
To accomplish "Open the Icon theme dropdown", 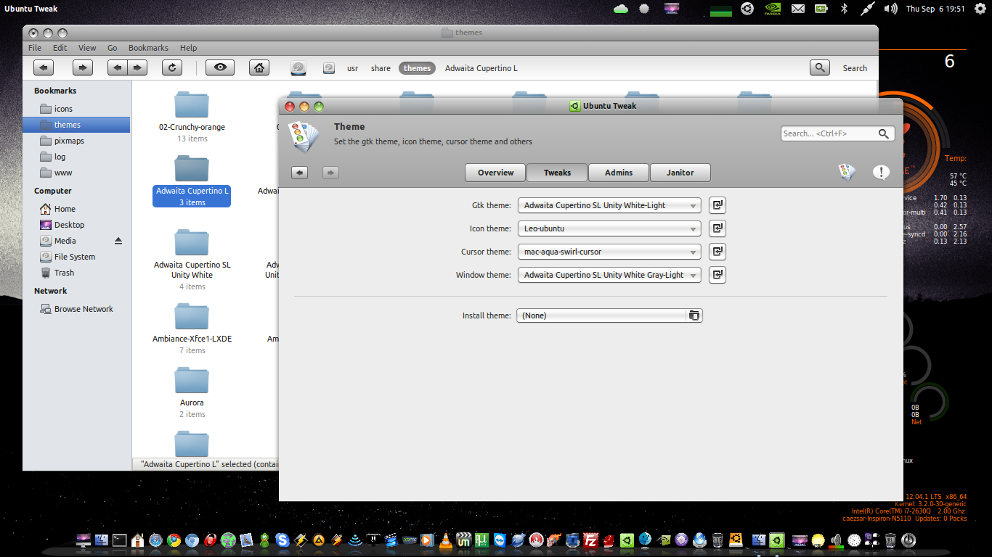I will tap(610, 228).
